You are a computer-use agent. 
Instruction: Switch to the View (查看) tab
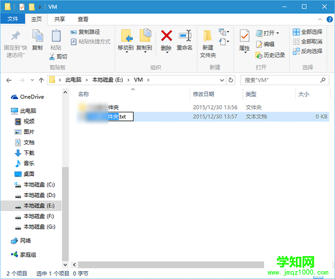83,19
